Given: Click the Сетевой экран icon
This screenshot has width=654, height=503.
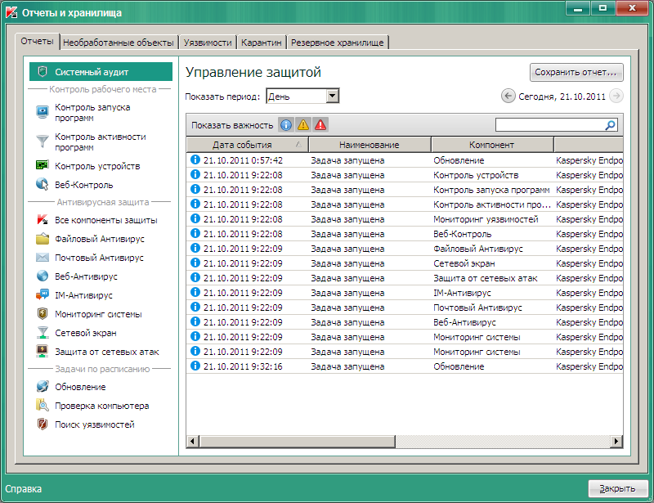Looking at the screenshot, I should click(x=42, y=333).
